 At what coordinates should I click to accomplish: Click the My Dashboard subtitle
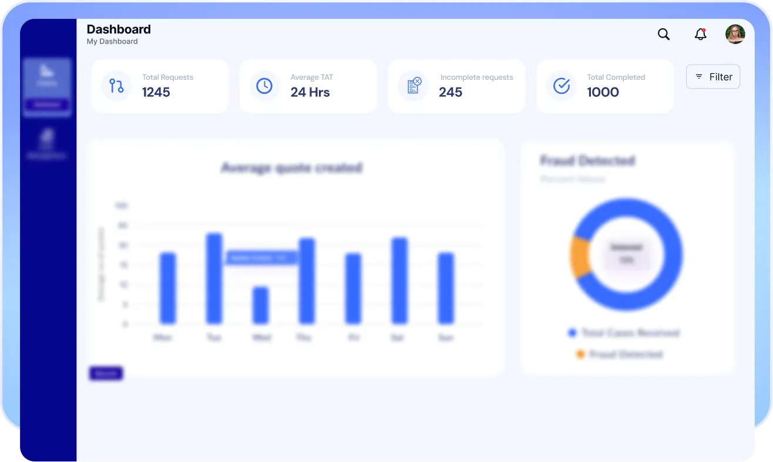(112, 42)
